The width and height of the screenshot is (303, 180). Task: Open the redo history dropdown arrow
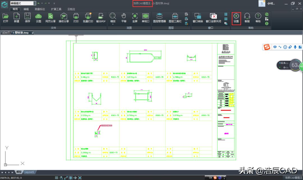click(x=49, y=3)
